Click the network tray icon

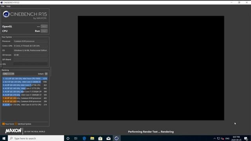(218, 138)
